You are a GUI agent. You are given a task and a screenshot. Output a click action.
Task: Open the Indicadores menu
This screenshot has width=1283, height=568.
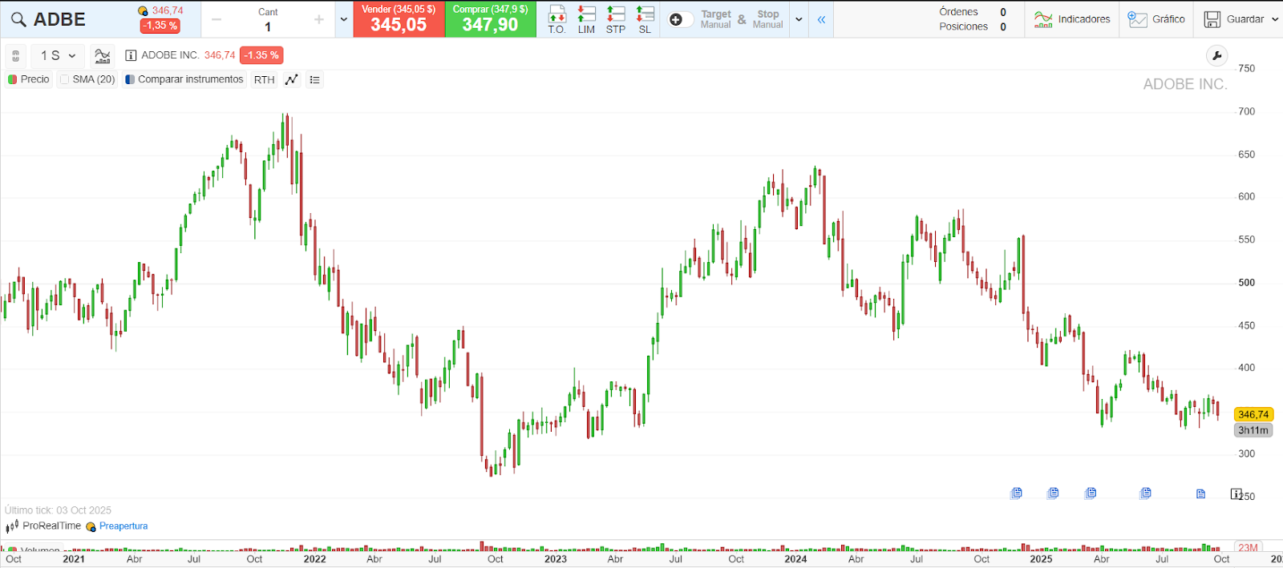click(1072, 19)
